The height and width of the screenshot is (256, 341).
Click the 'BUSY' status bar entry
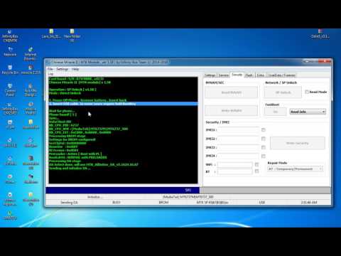pyautogui.click(x=117, y=203)
